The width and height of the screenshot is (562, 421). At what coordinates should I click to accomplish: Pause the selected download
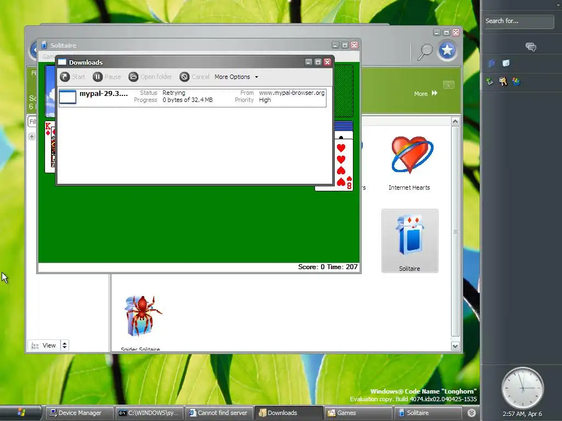[107, 77]
